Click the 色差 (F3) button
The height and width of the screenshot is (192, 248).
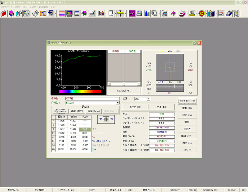(x=162, y=107)
